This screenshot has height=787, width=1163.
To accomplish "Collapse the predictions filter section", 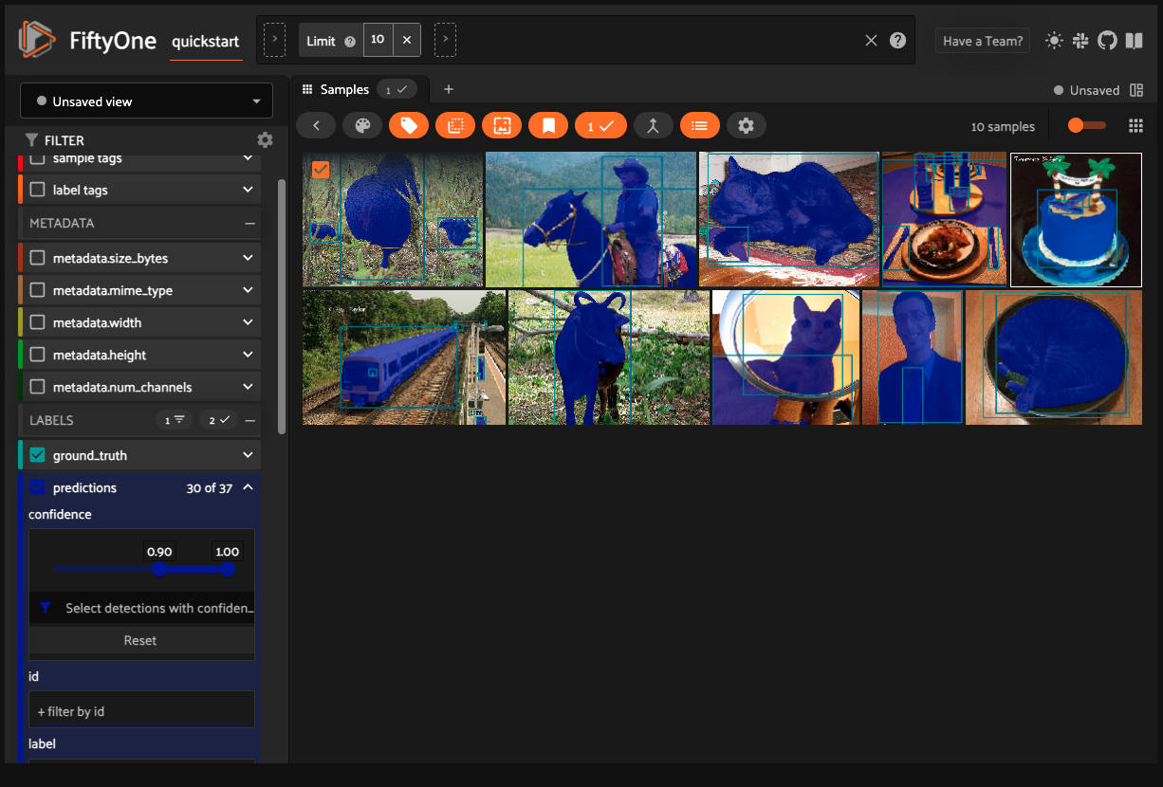I will 248,487.
